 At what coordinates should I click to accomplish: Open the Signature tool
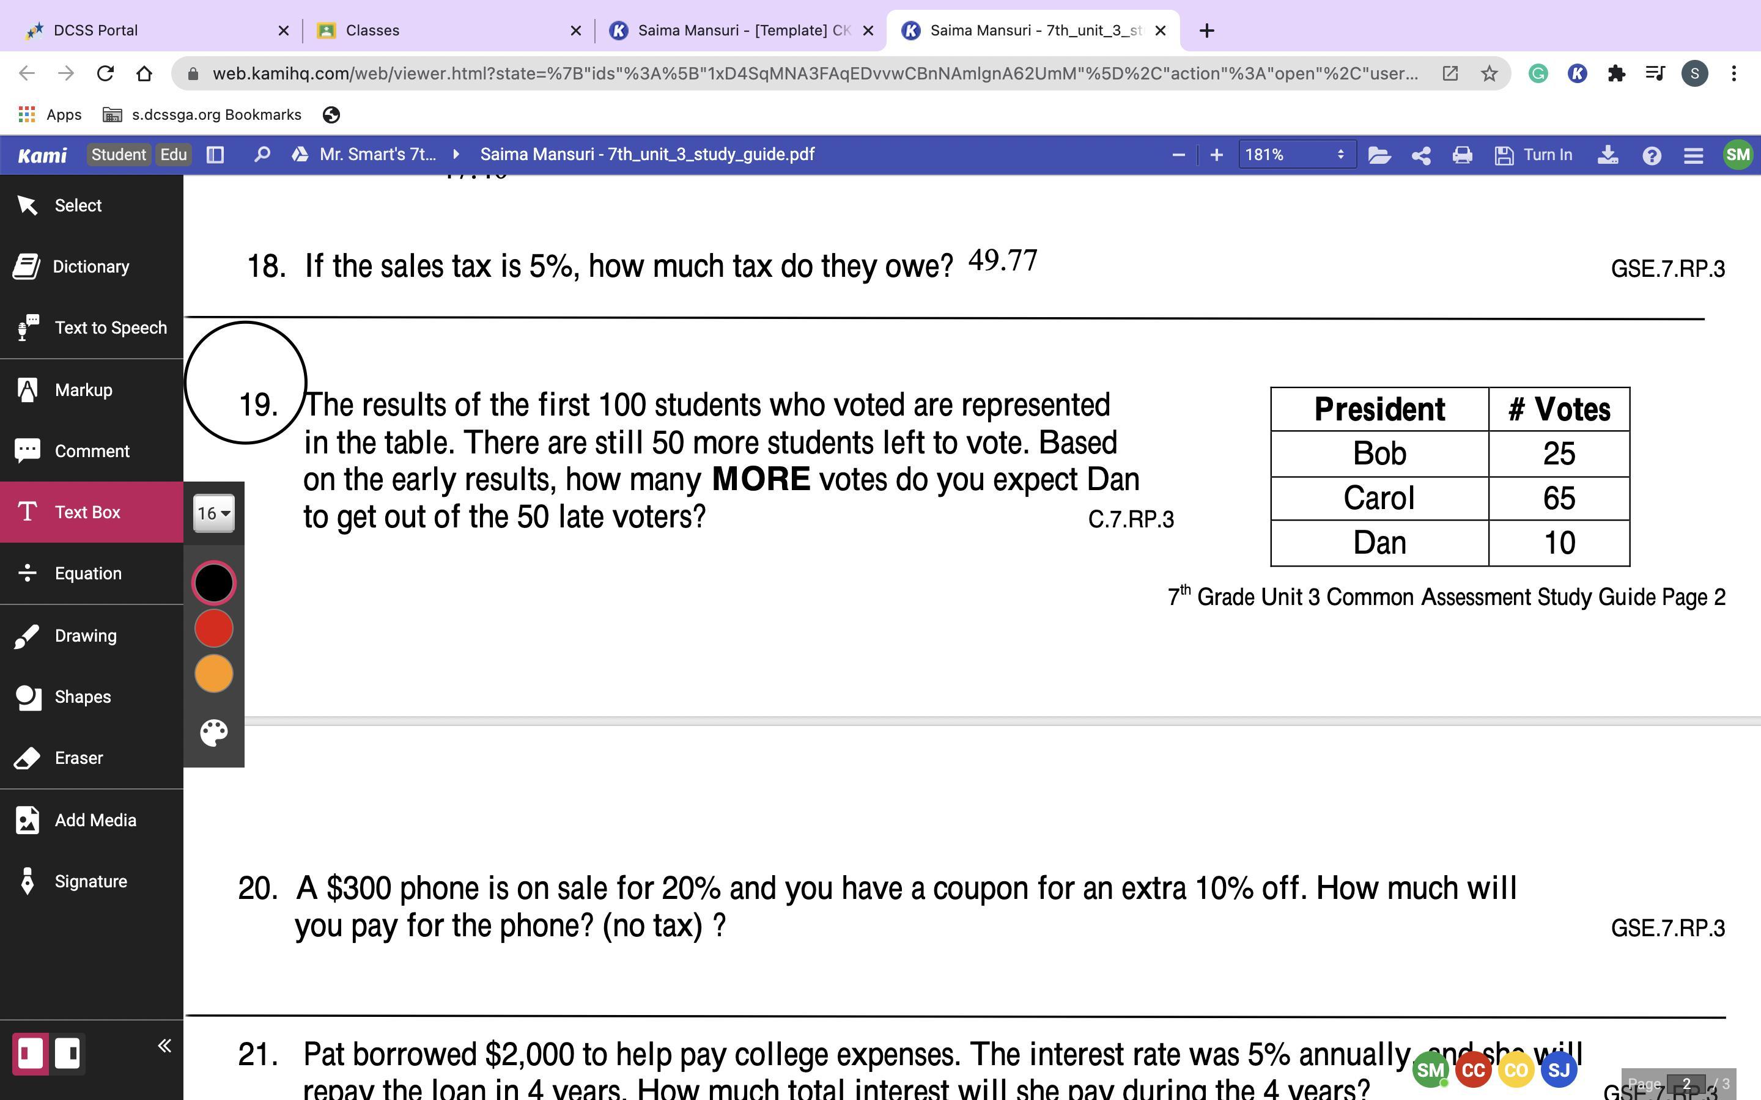click(x=90, y=882)
